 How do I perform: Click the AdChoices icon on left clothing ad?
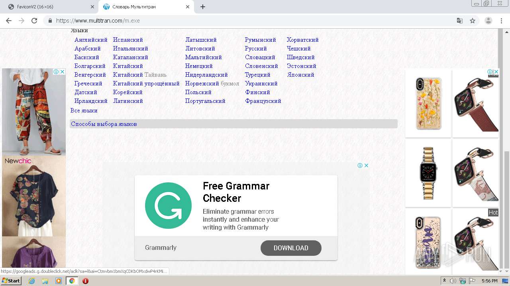coord(56,72)
